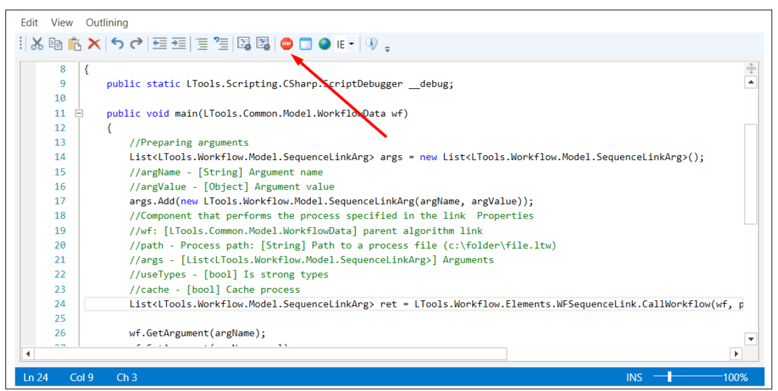Increase indent of selected lines
778x391 pixels.
[178, 44]
